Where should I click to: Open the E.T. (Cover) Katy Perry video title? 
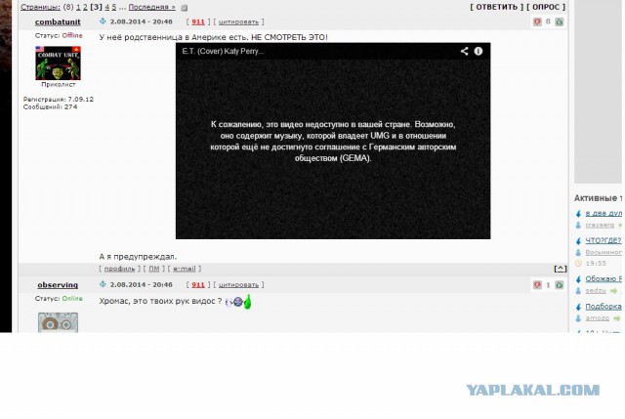click(223, 51)
